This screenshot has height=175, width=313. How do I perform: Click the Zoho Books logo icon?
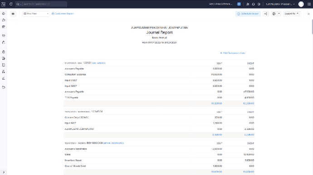[x=3, y=4]
